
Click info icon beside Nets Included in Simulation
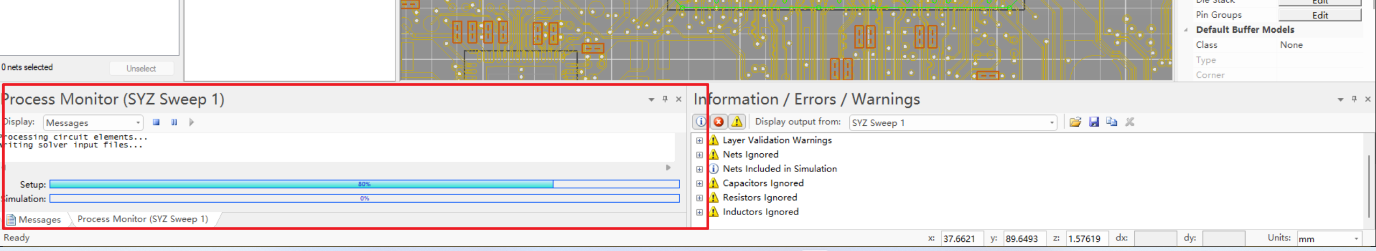[x=714, y=169]
